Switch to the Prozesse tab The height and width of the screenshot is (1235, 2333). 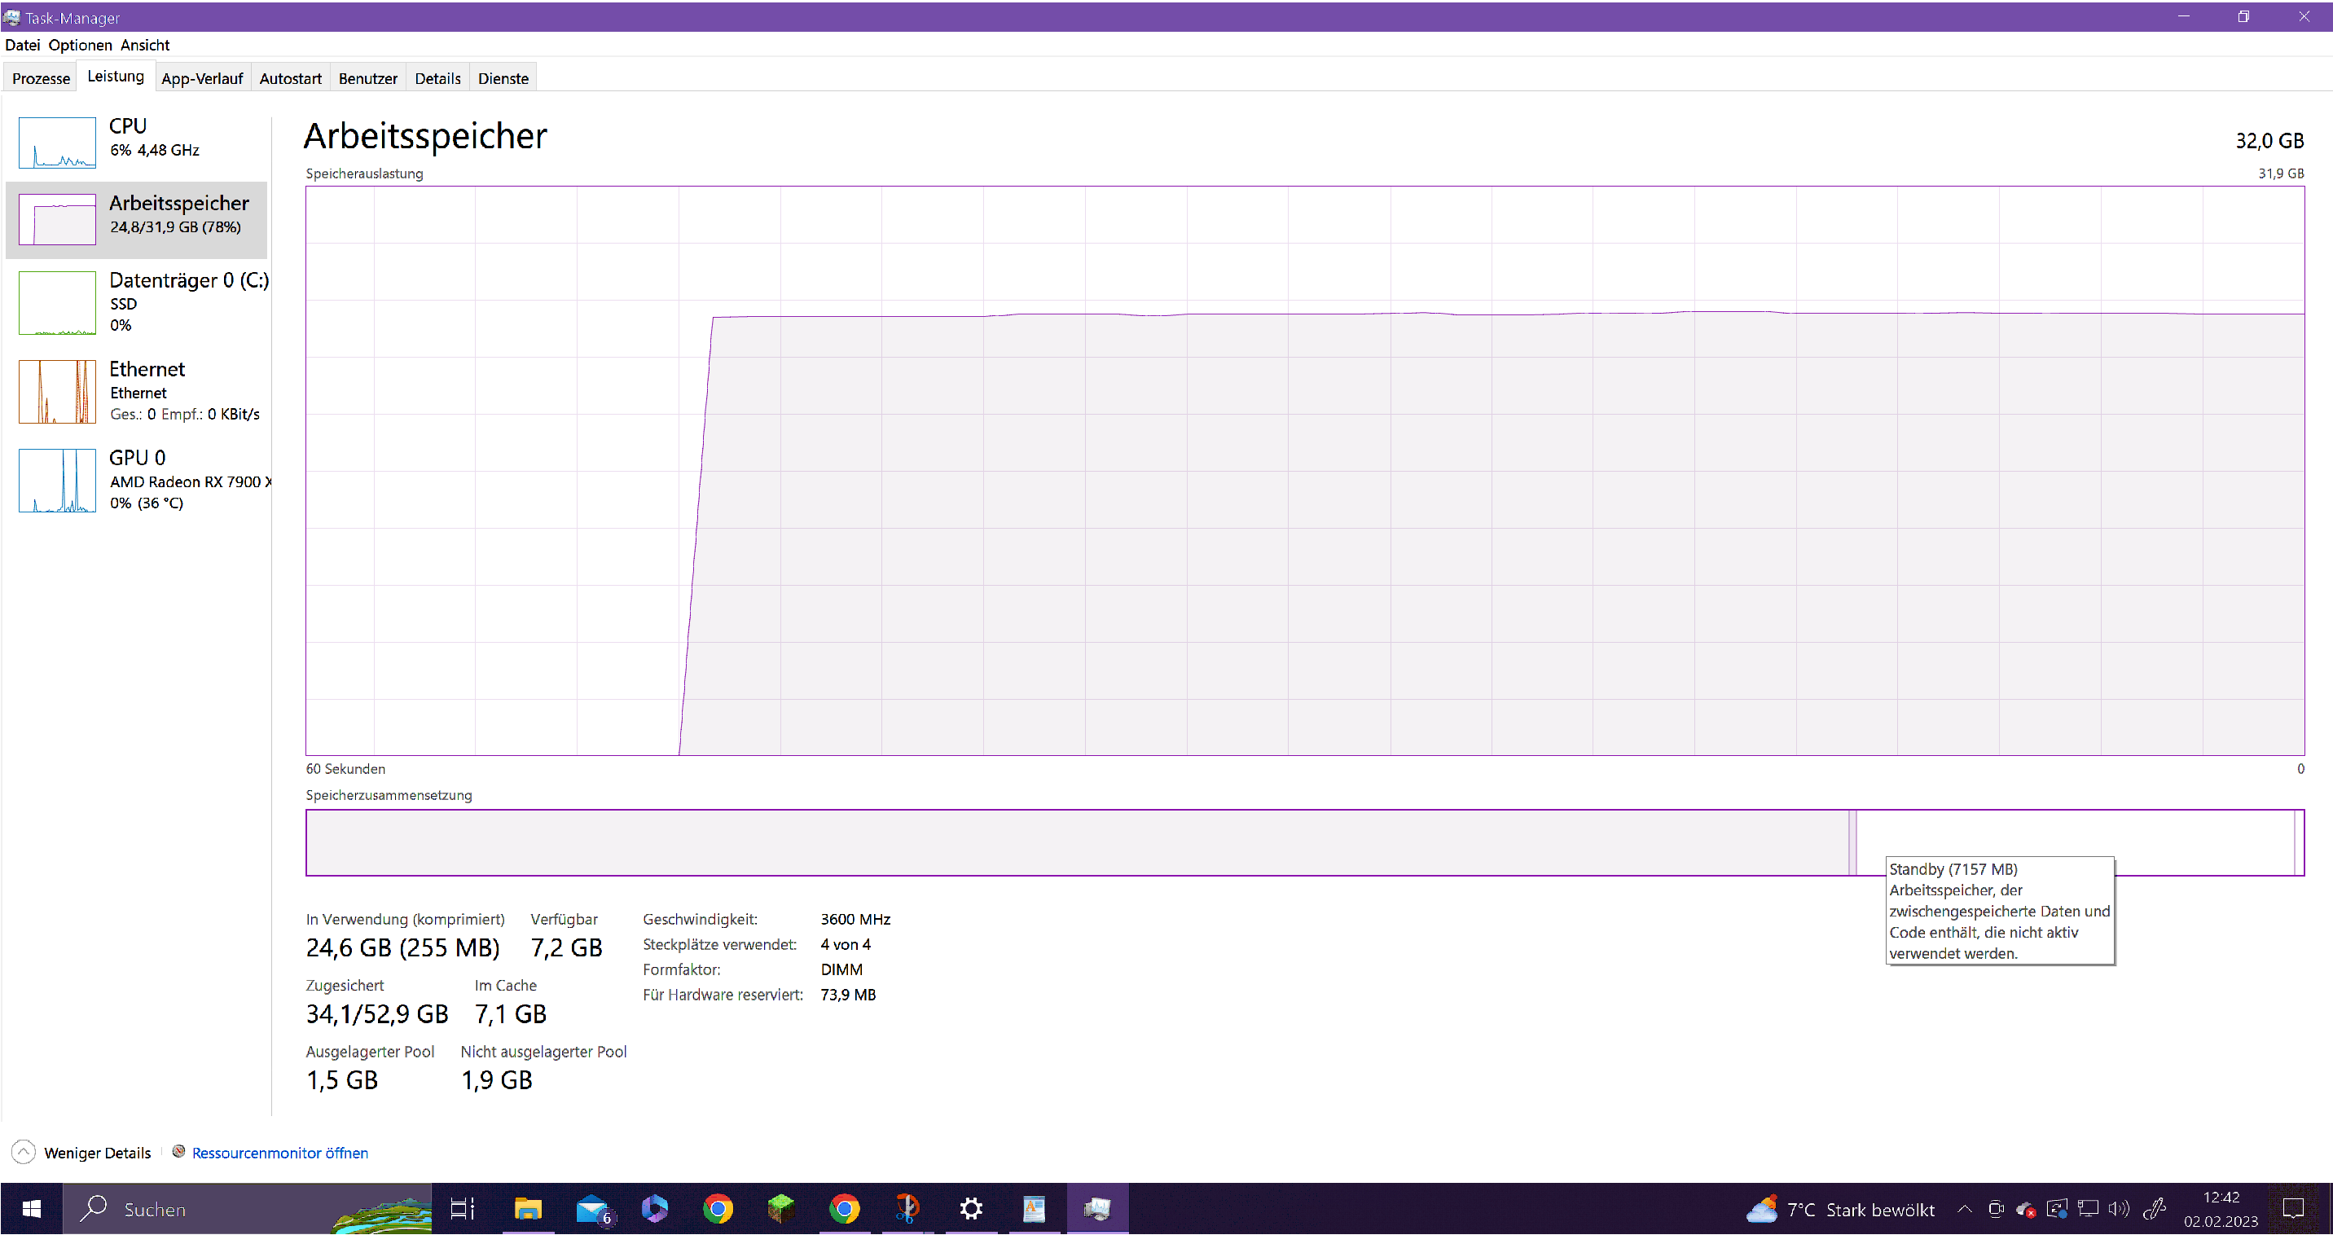pos(41,79)
